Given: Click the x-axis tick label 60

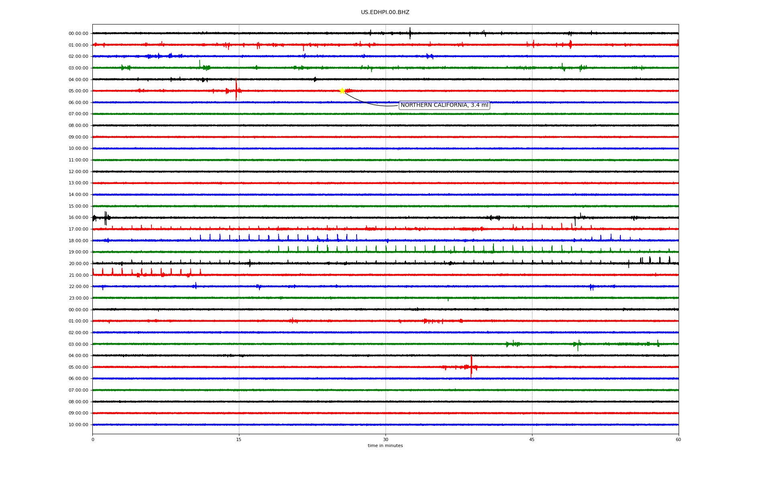Looking at the screenshot, I should (x=678, y=439).
